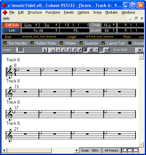Screen dimensions: 146x155
Task: Select the quarter note value button
Action: click(x=64, y=50)
